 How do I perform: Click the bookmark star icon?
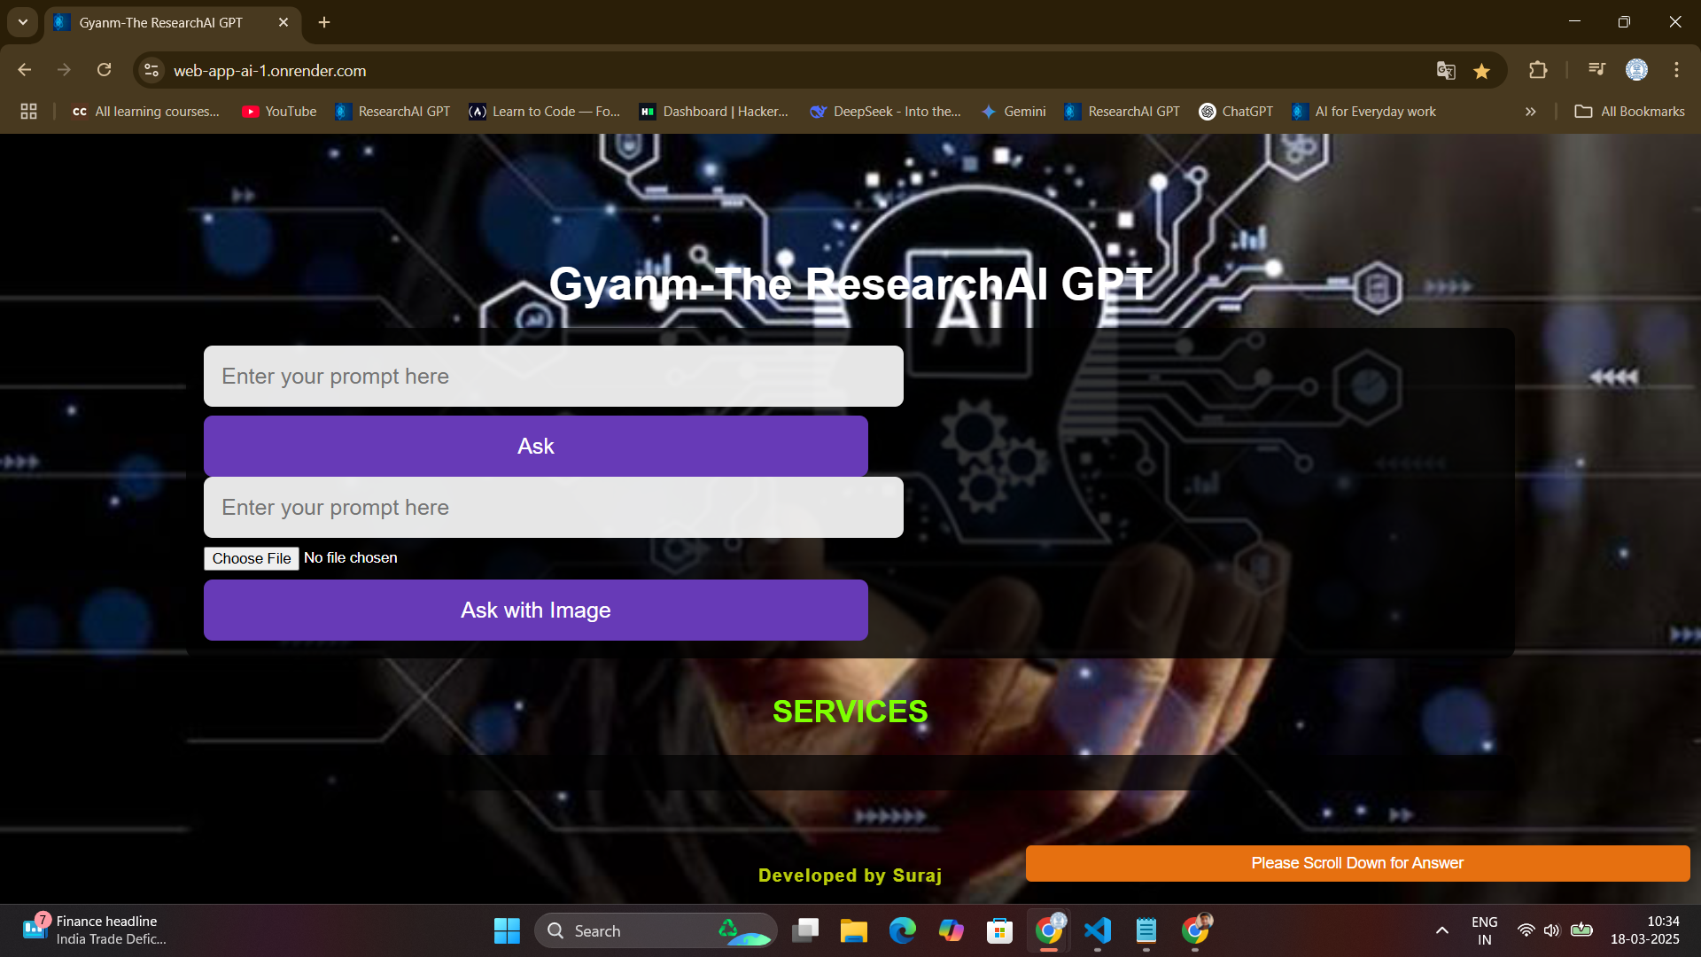point(1481,71)
